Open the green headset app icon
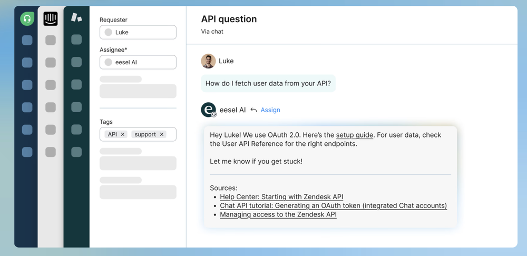 (x=27, y=19)
